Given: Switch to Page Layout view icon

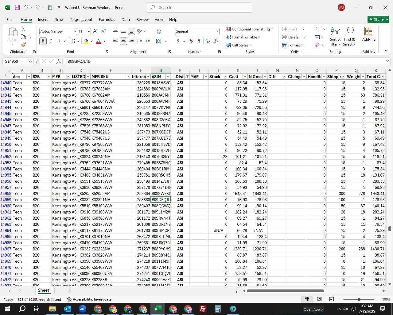Looking at the screenshot, I should tap(319, 299).
